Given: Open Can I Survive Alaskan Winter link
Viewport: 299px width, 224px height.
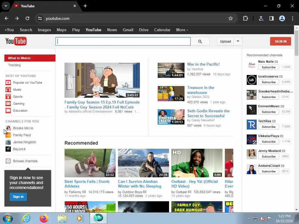Looking at the screenshot, I should (140, 184).
